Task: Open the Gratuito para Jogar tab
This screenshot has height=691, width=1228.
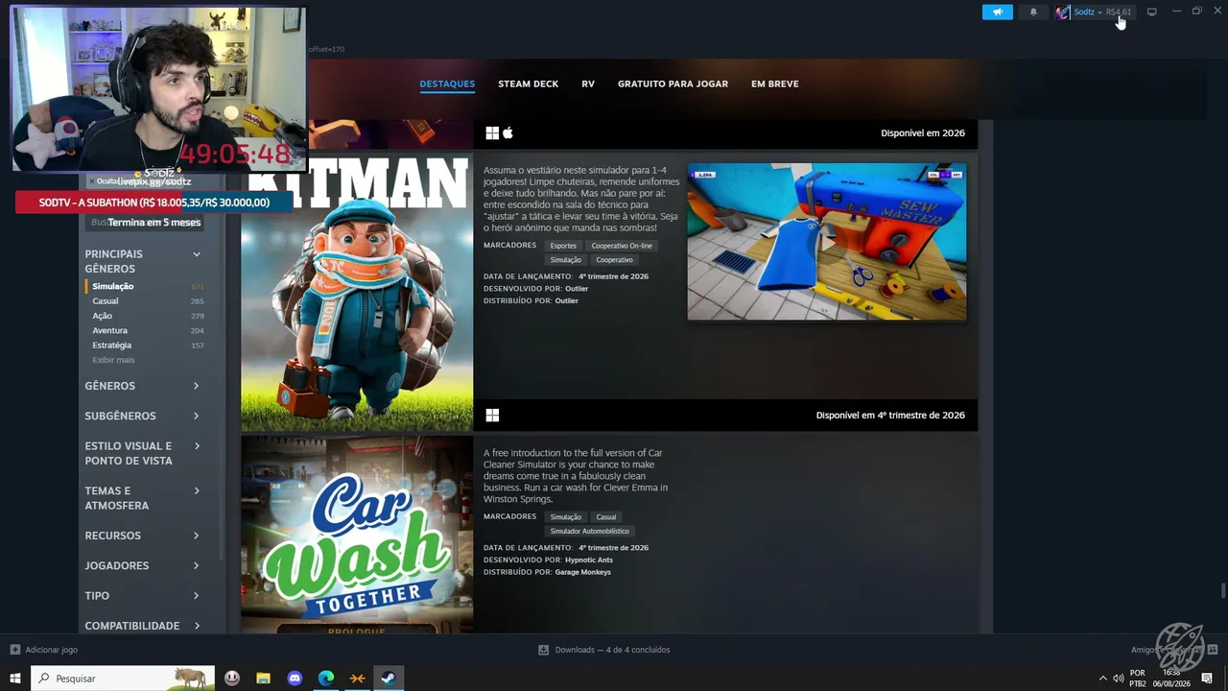Action: tap(673, 83)
